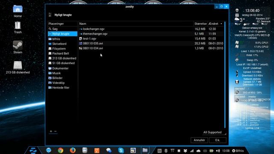Open the Trash desktop icon

pyautogui.click(x=18, y=27)
